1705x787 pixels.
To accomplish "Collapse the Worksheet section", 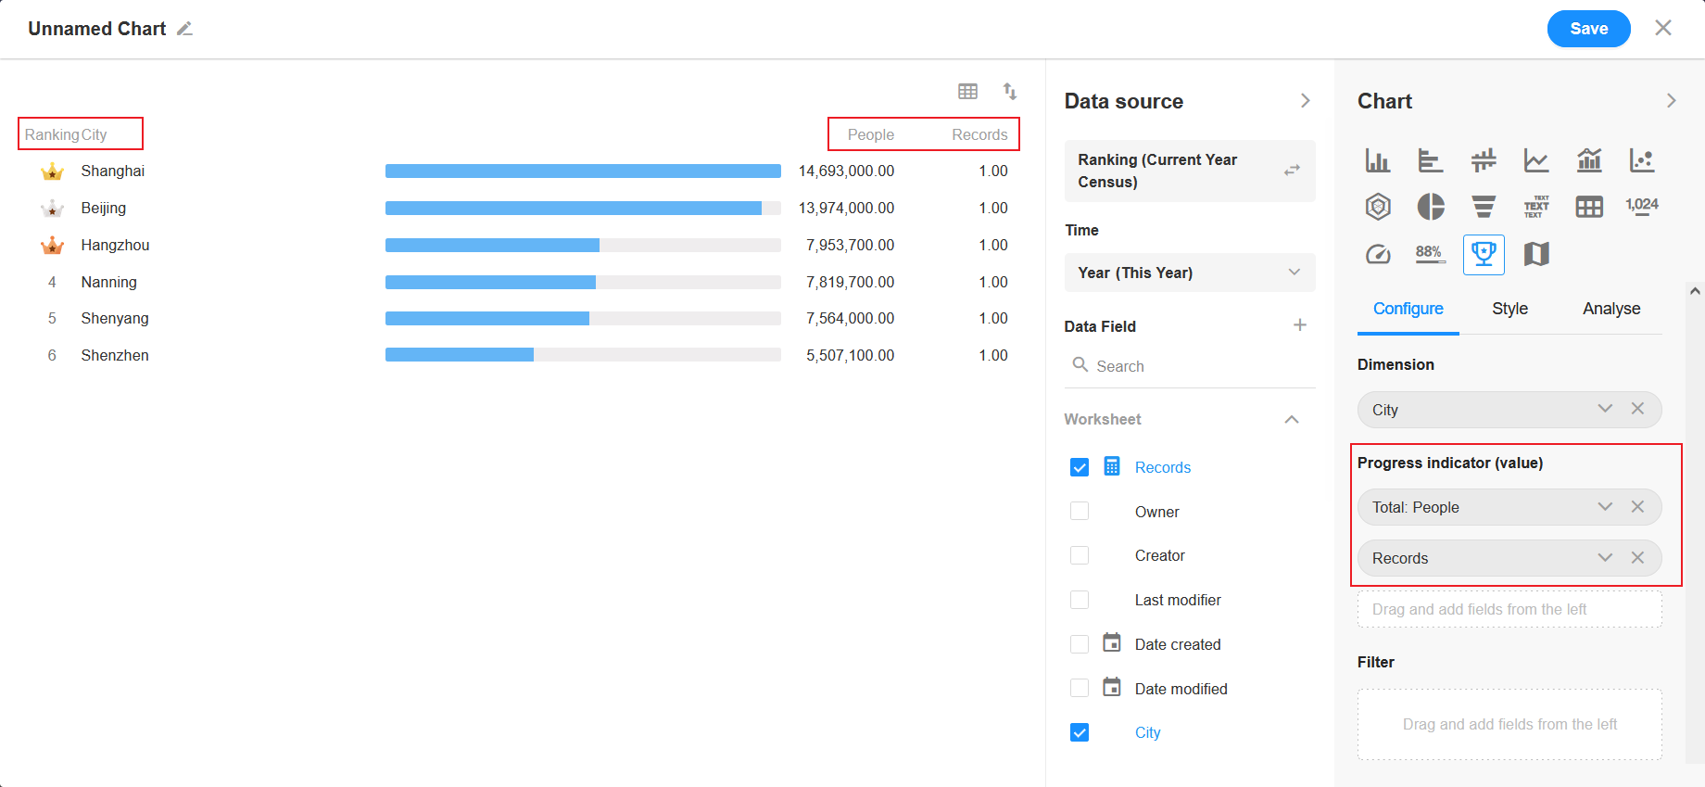I will click(x=1291, y=419).
